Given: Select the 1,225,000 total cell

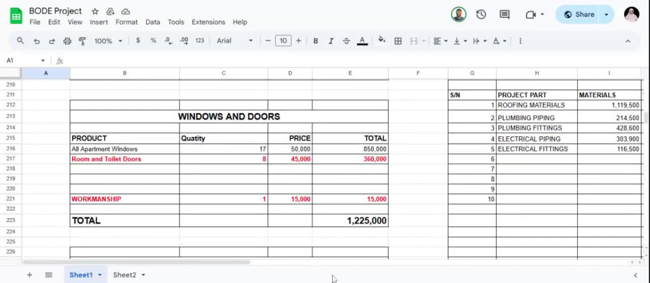Looking at the screenshot, I should tap(350, 221).
